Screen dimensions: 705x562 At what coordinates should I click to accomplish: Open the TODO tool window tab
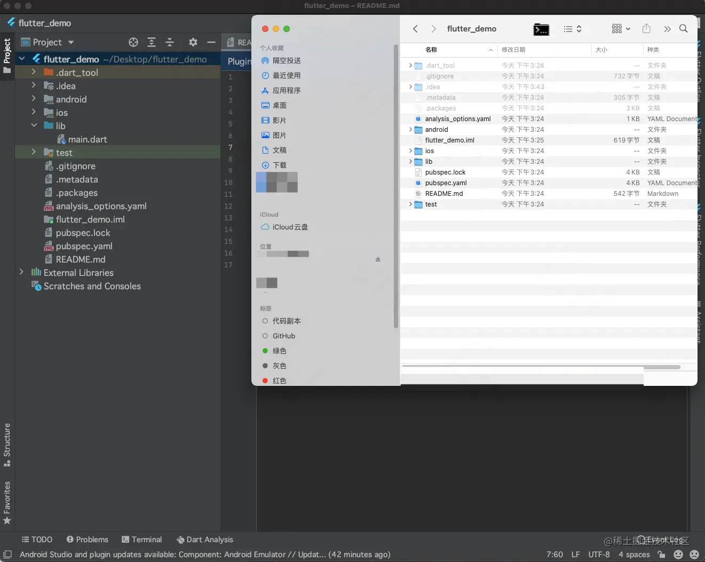click(x=37, y=540)
